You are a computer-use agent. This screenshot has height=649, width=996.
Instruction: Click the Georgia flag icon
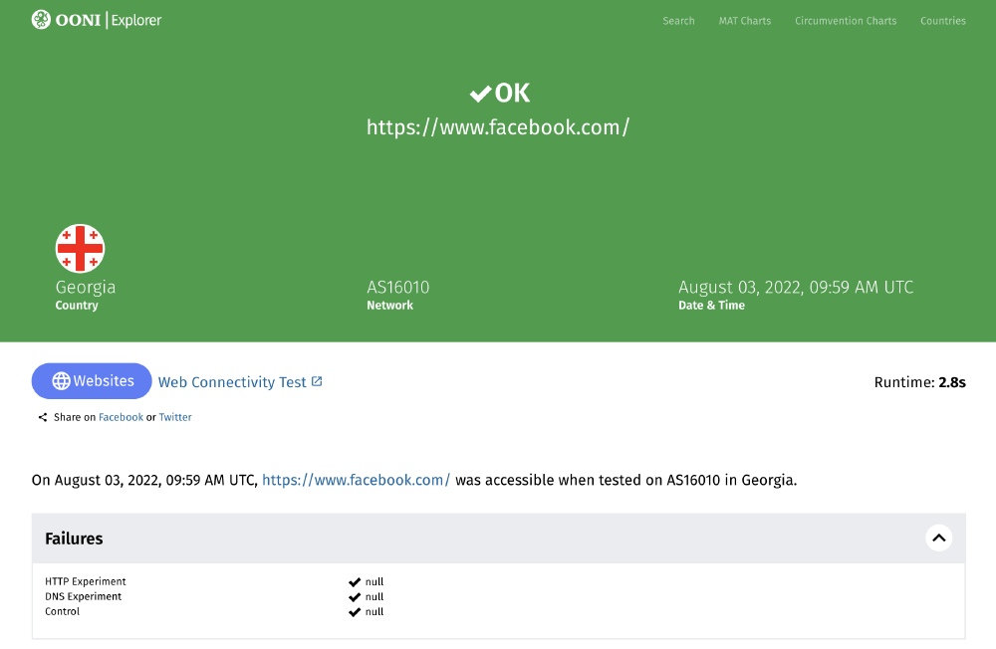pos(81,249)
